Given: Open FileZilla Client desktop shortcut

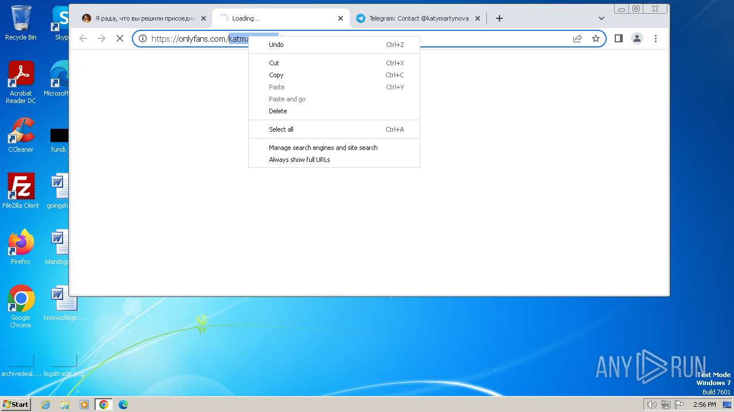Looking at the screenshot, I should [21, 191].
